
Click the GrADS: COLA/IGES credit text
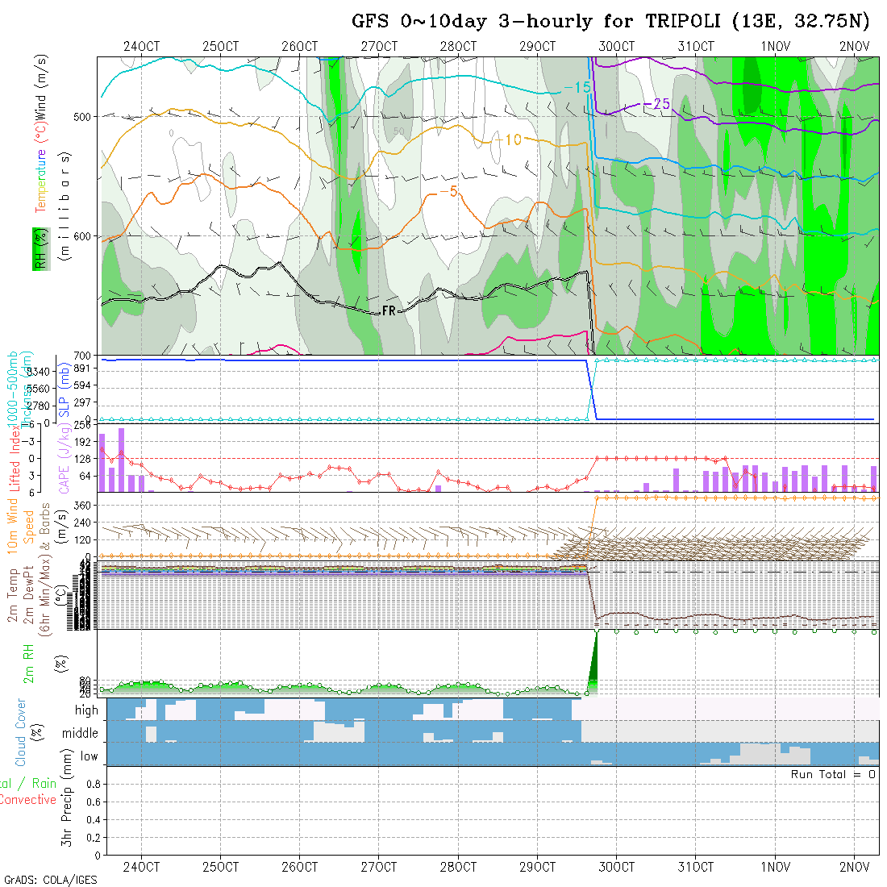click(x=50, y=879)
